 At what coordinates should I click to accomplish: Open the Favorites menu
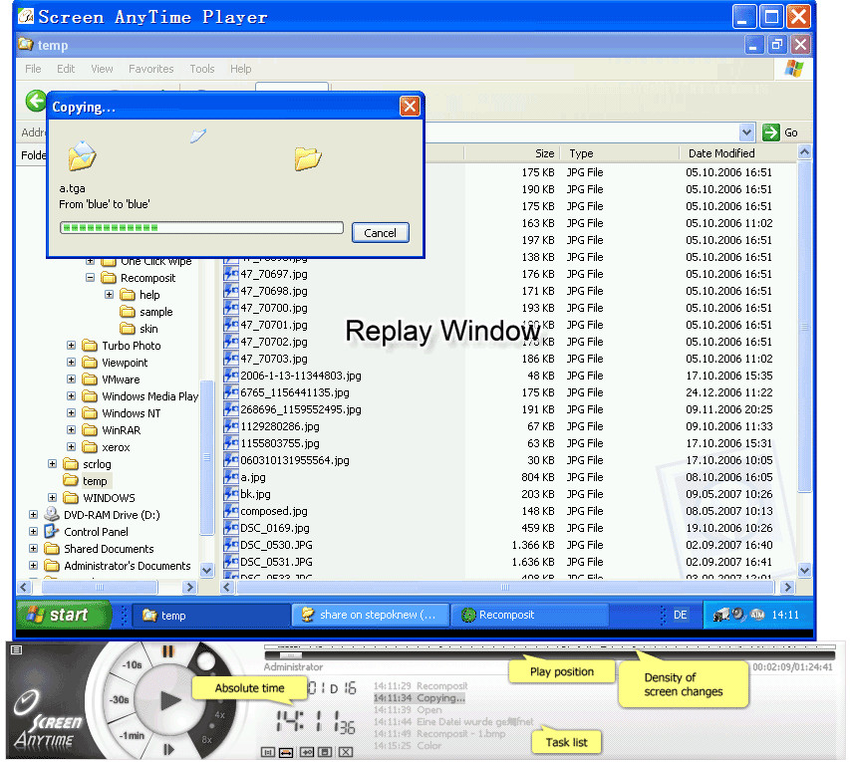point(150,69)
